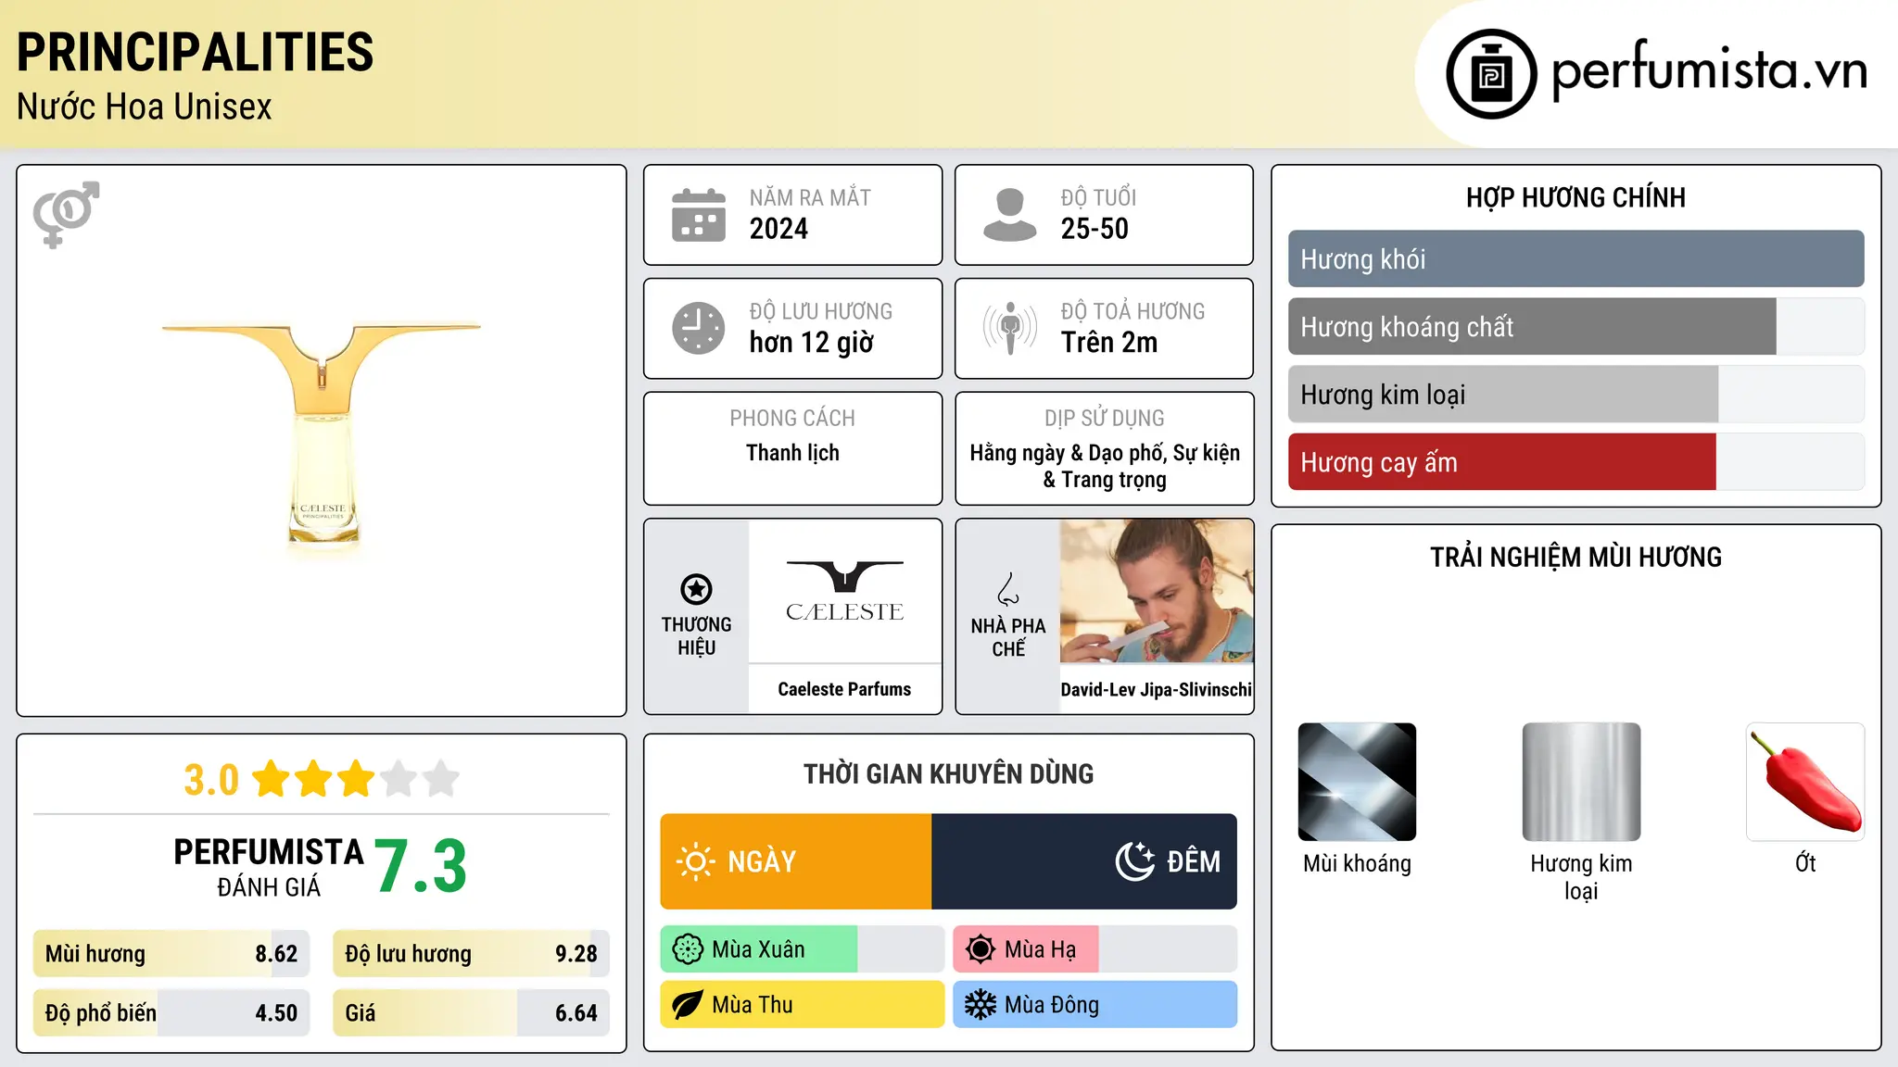
Task: Click the Hương kim loại accord bar
Action: tap(1575, 394)
